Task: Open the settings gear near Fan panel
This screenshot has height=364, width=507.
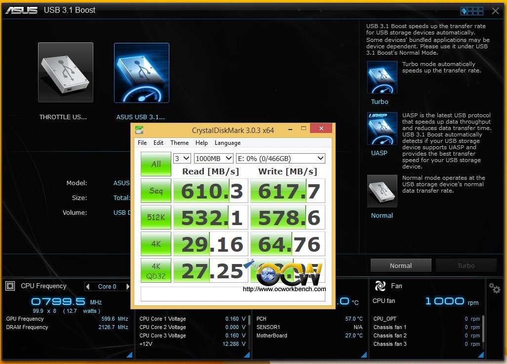Action: tap(494, 288)
